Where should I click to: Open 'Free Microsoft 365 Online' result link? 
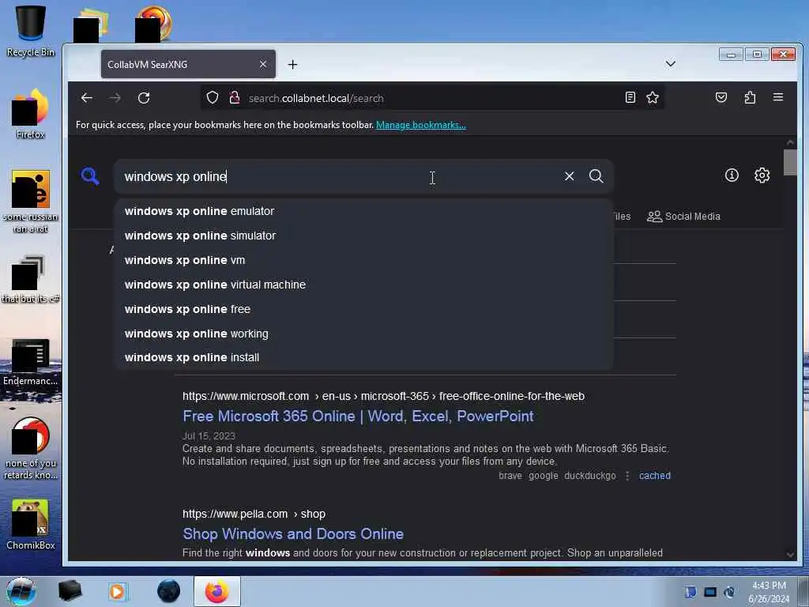point(358,416)
